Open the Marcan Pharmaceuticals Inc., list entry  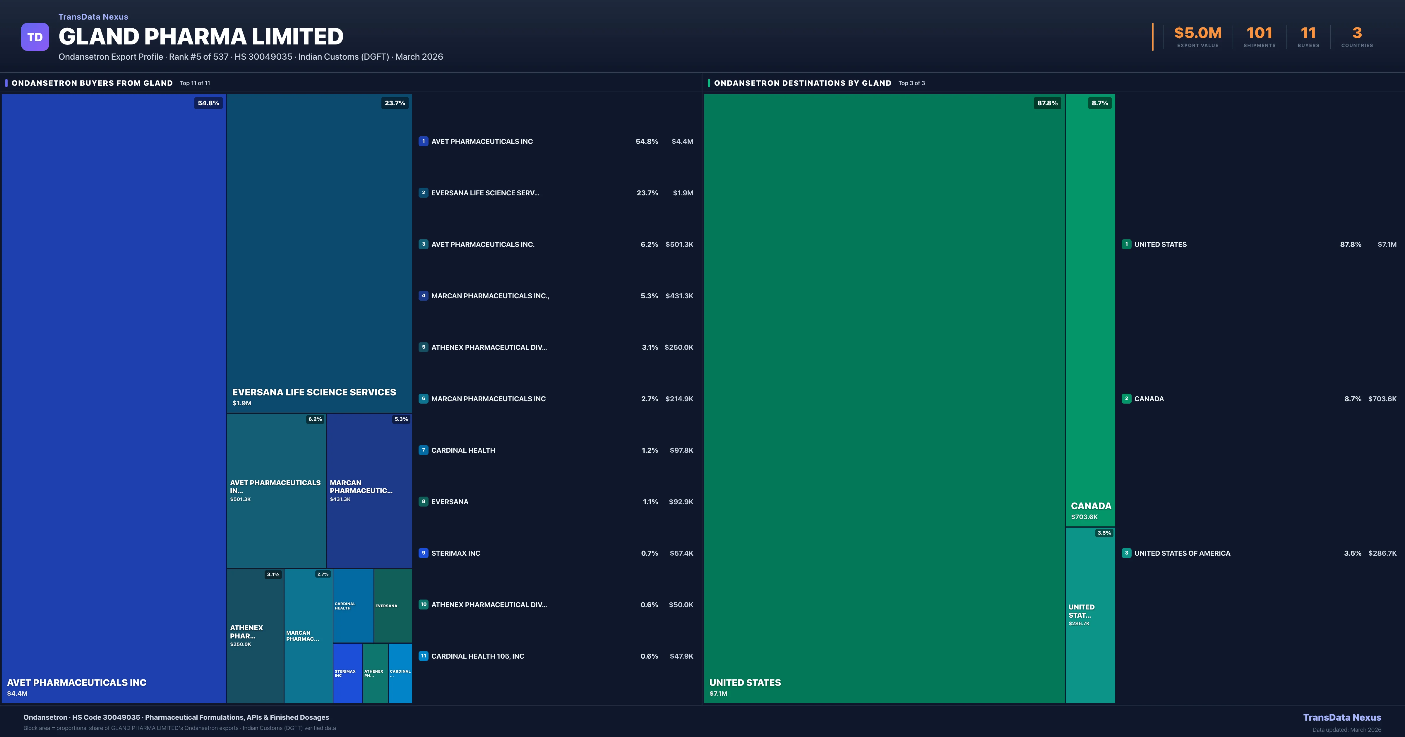pos(490,296)
